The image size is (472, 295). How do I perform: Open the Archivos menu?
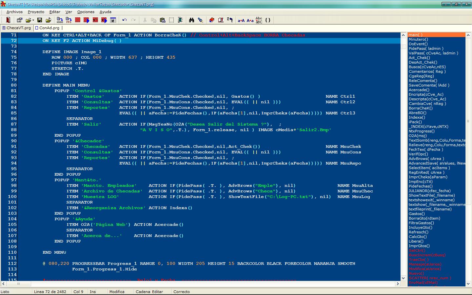[14, 12]
